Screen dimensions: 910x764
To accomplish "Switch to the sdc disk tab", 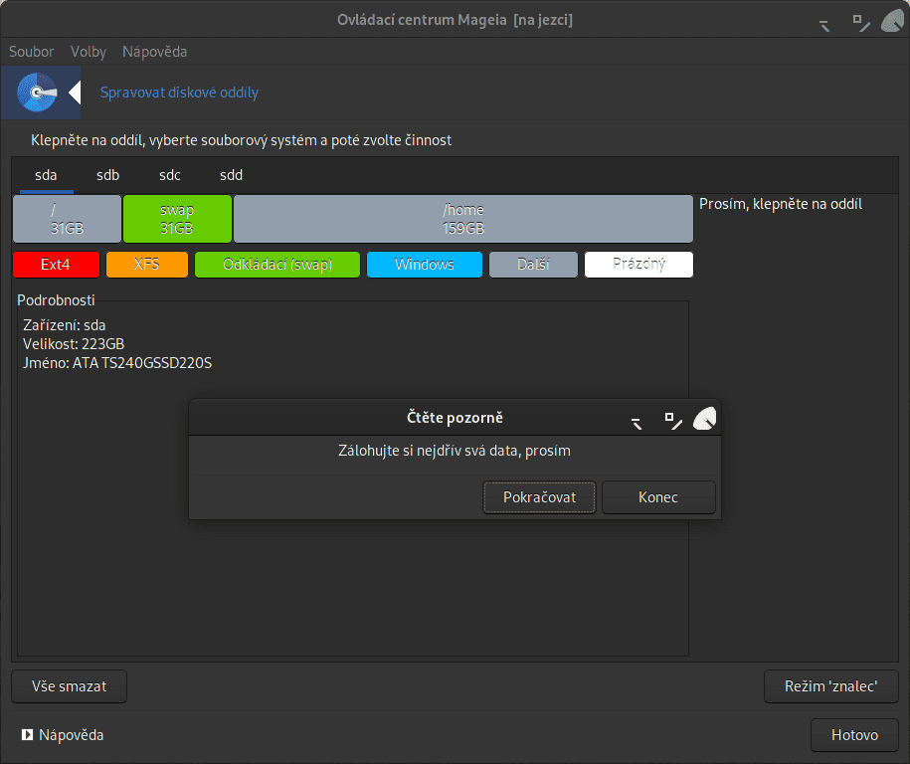I will coord(169,174).
